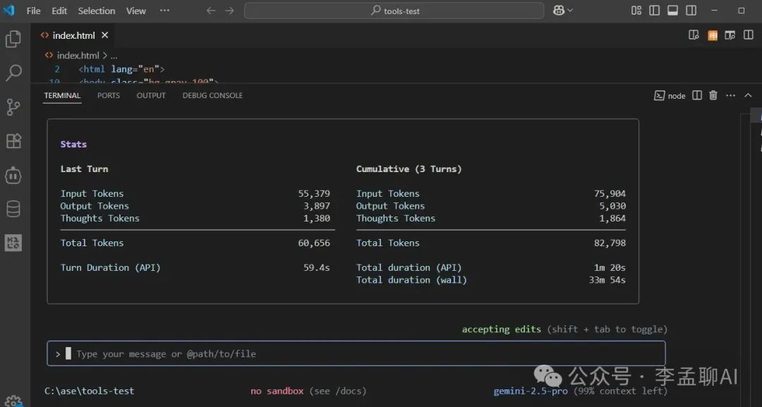
Task: Click the 'Total duration (wall)' label
Action: [x=411, y=280]
